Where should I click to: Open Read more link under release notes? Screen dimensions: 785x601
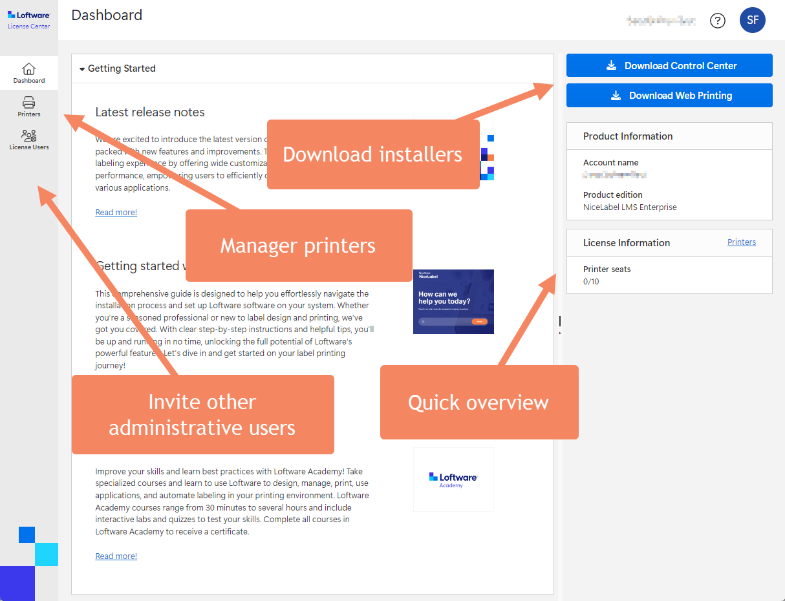pyautogui.click(x=116, y=212)
